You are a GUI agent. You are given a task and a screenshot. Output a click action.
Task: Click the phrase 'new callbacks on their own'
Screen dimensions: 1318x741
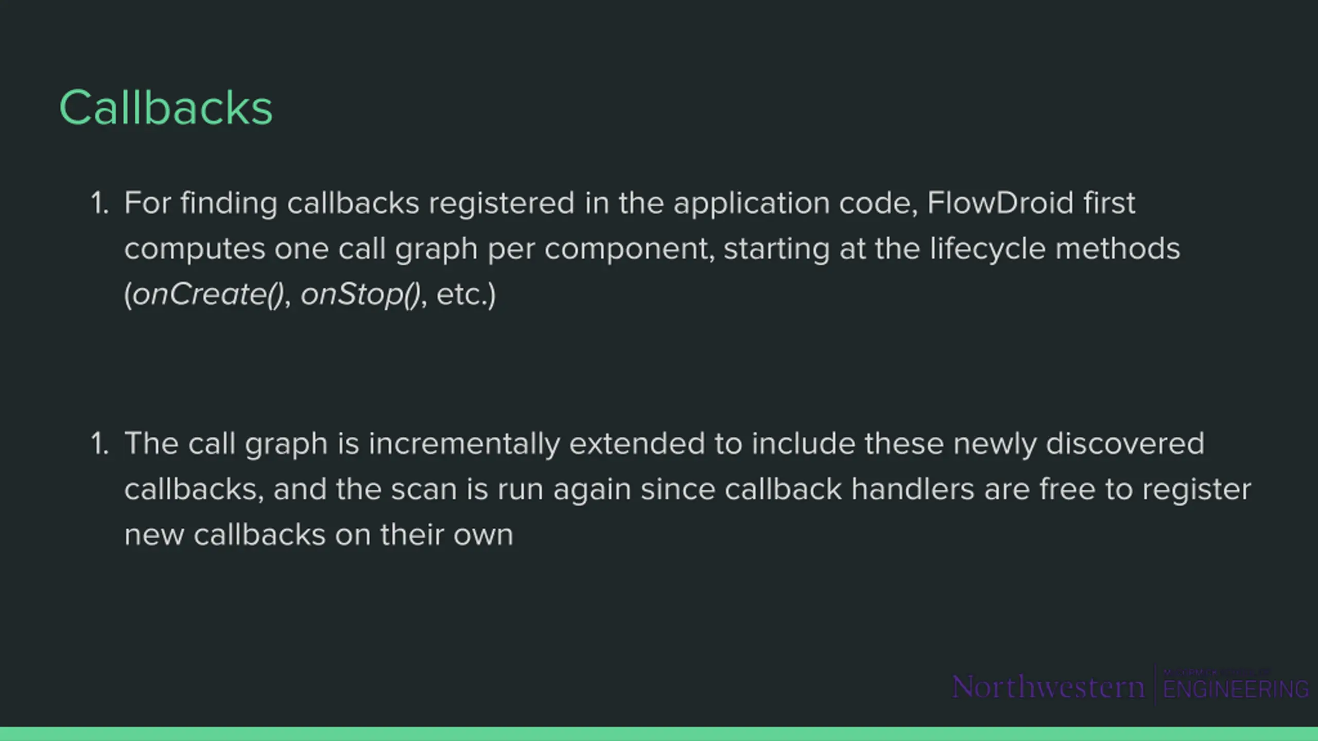point(319,535)
